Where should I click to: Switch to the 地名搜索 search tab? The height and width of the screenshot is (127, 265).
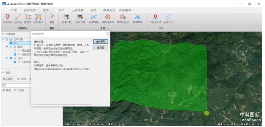point(8,79)
